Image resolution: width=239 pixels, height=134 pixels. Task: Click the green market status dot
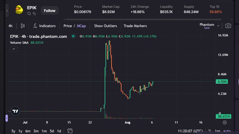pos(73,36)
